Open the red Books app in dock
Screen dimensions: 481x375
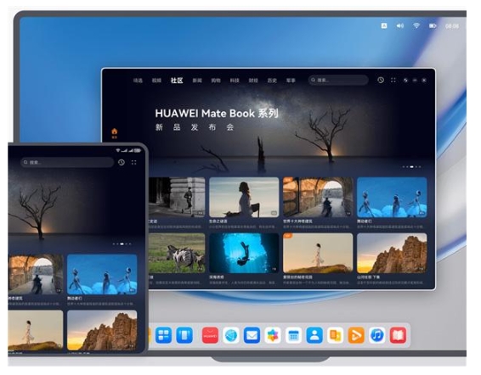pos(398,335)
